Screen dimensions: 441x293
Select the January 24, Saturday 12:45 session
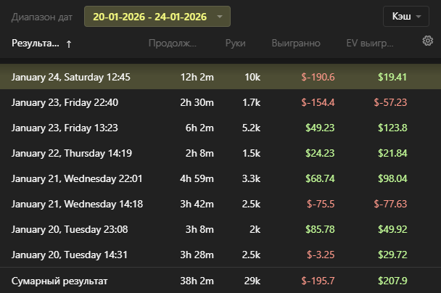pyautogui.click(x=71, y=77)
